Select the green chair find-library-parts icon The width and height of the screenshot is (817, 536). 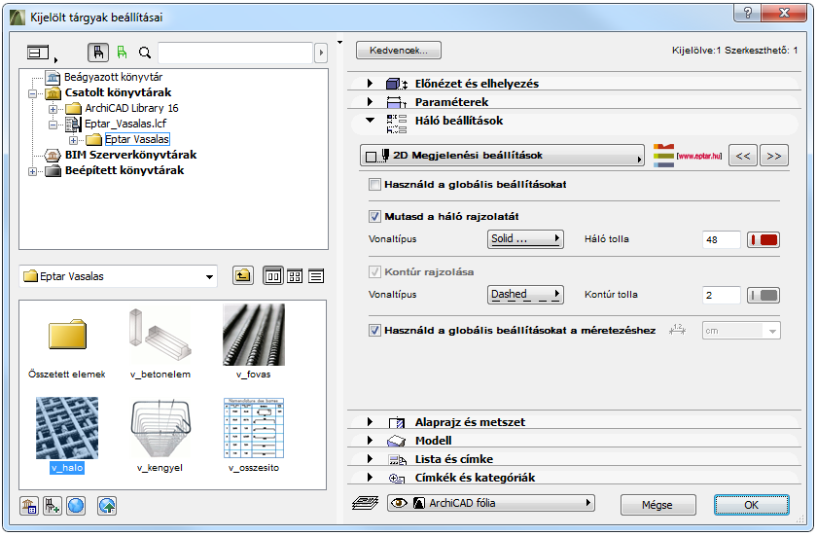click(x=122, y=53)
